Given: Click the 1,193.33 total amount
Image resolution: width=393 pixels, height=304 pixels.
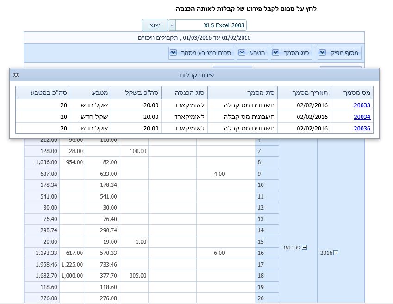Looking at the screenshot, I should point(46,253).
